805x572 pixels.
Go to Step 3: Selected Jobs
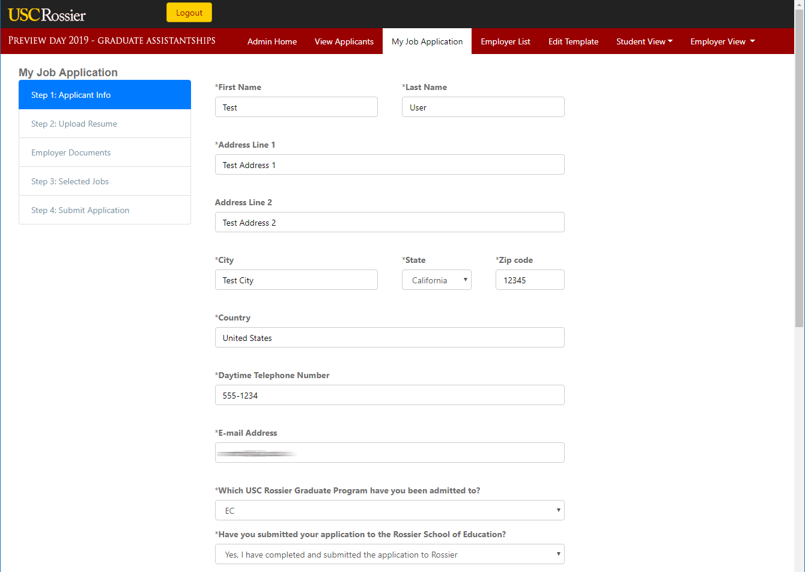pyautogui.click(x=105, y=181)
